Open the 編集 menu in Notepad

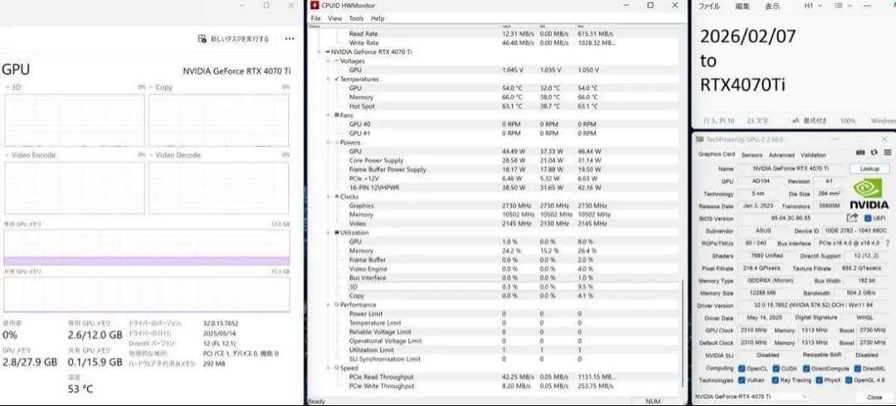tap(742, 7)
